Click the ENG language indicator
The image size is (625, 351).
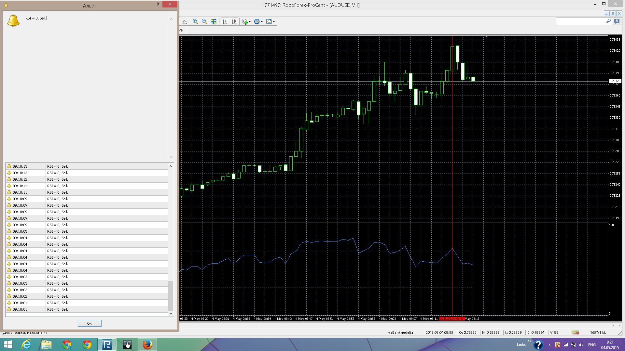[592, 345]
